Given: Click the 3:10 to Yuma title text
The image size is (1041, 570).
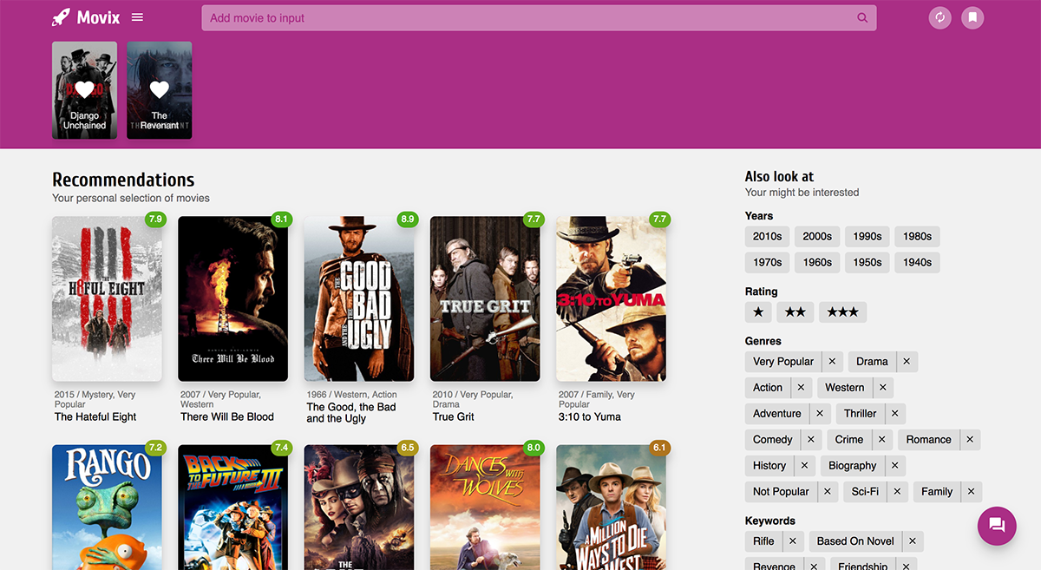Looking at the screenshot, I should 590,417.
